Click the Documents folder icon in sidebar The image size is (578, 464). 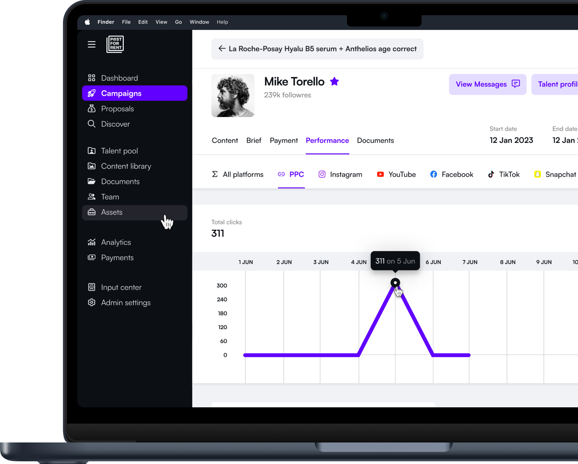92,181
